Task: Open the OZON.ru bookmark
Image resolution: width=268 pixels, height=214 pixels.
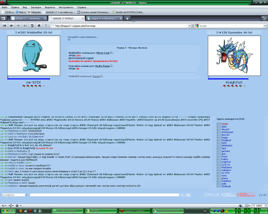Action: 8,12
